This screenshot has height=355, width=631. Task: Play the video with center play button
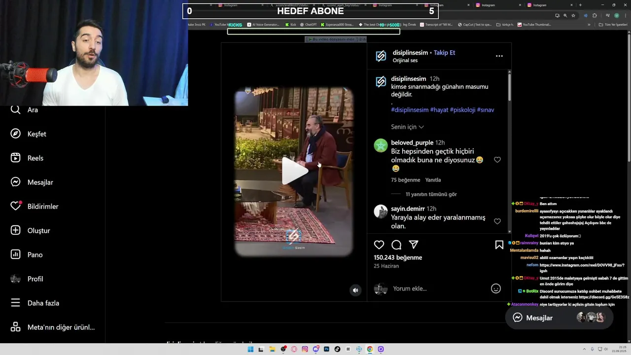point(294,171)
